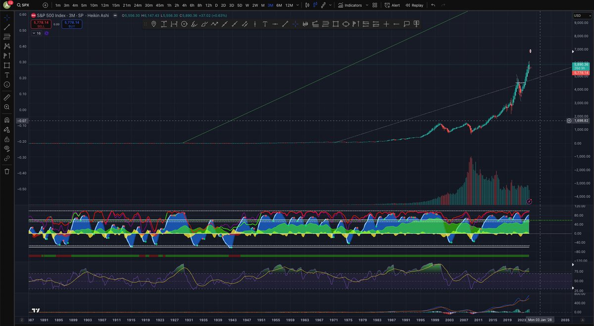Click the user profile avatar with notifications

[x=7, y=5]
